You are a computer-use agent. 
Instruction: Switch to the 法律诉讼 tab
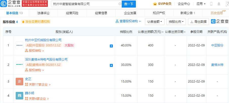coord(44,13)
